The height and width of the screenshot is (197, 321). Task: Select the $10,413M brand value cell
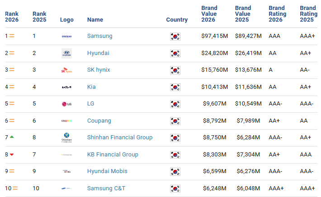[215, 87]
